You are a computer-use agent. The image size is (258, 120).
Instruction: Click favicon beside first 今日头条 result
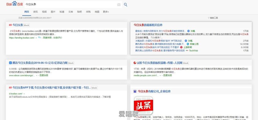pyautogui.click(x=10, y=25)
